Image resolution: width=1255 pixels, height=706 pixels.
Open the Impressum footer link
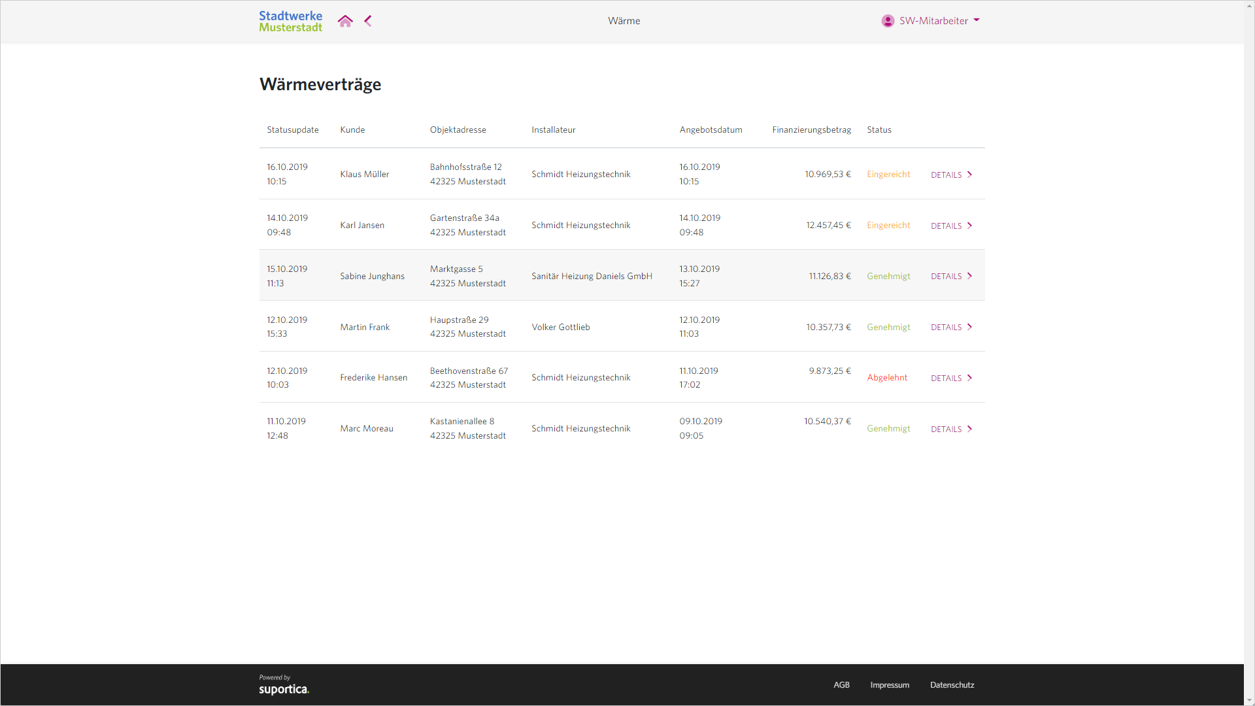pos(890,685)
